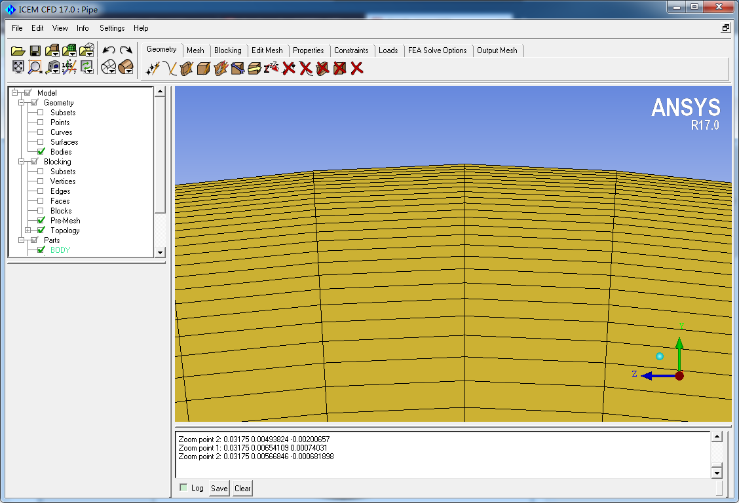The width and height of the screenshot is (739, 503).
Task: Open the Info menu
Action: (x=83, y=28)
